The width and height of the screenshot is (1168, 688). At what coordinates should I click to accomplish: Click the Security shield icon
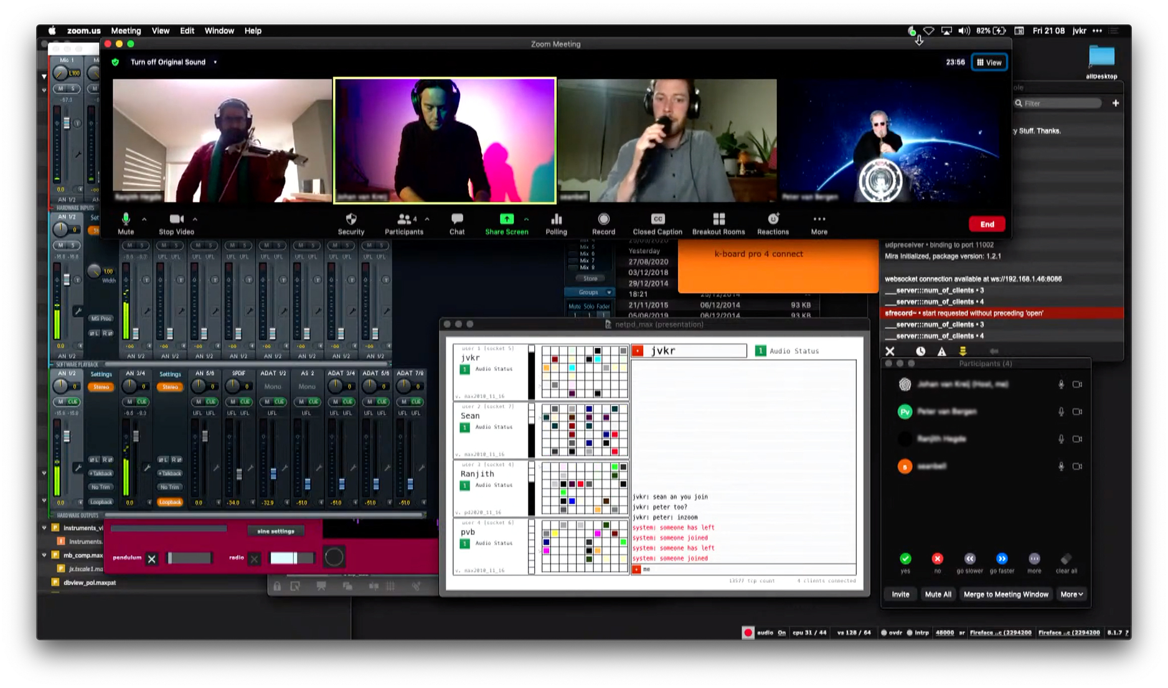point(351,220)
